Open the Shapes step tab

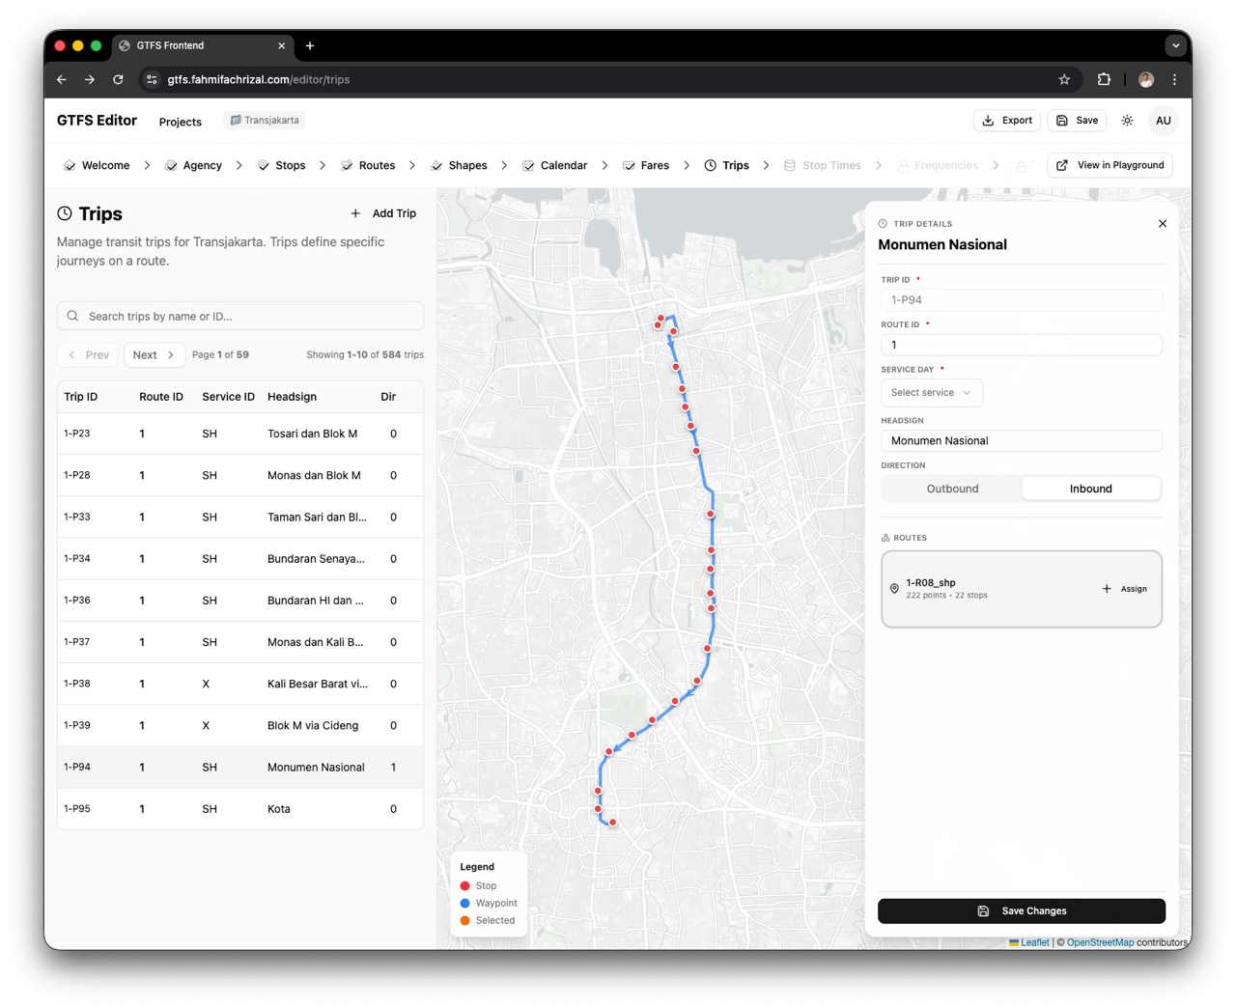[x=459, y=166]
